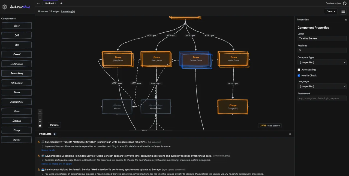Click the Params button

pos(54,125)
